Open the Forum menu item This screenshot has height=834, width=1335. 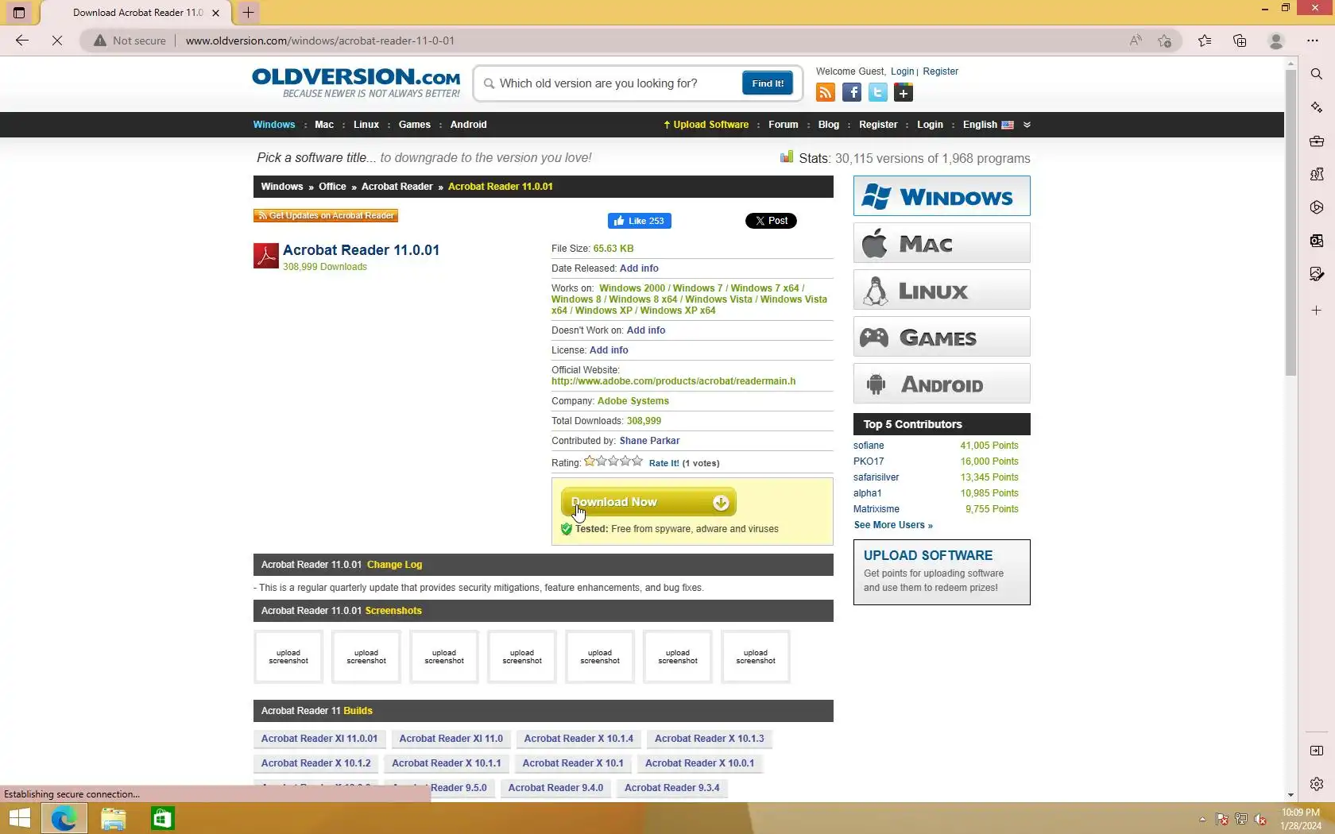click(x=784, y=125)
